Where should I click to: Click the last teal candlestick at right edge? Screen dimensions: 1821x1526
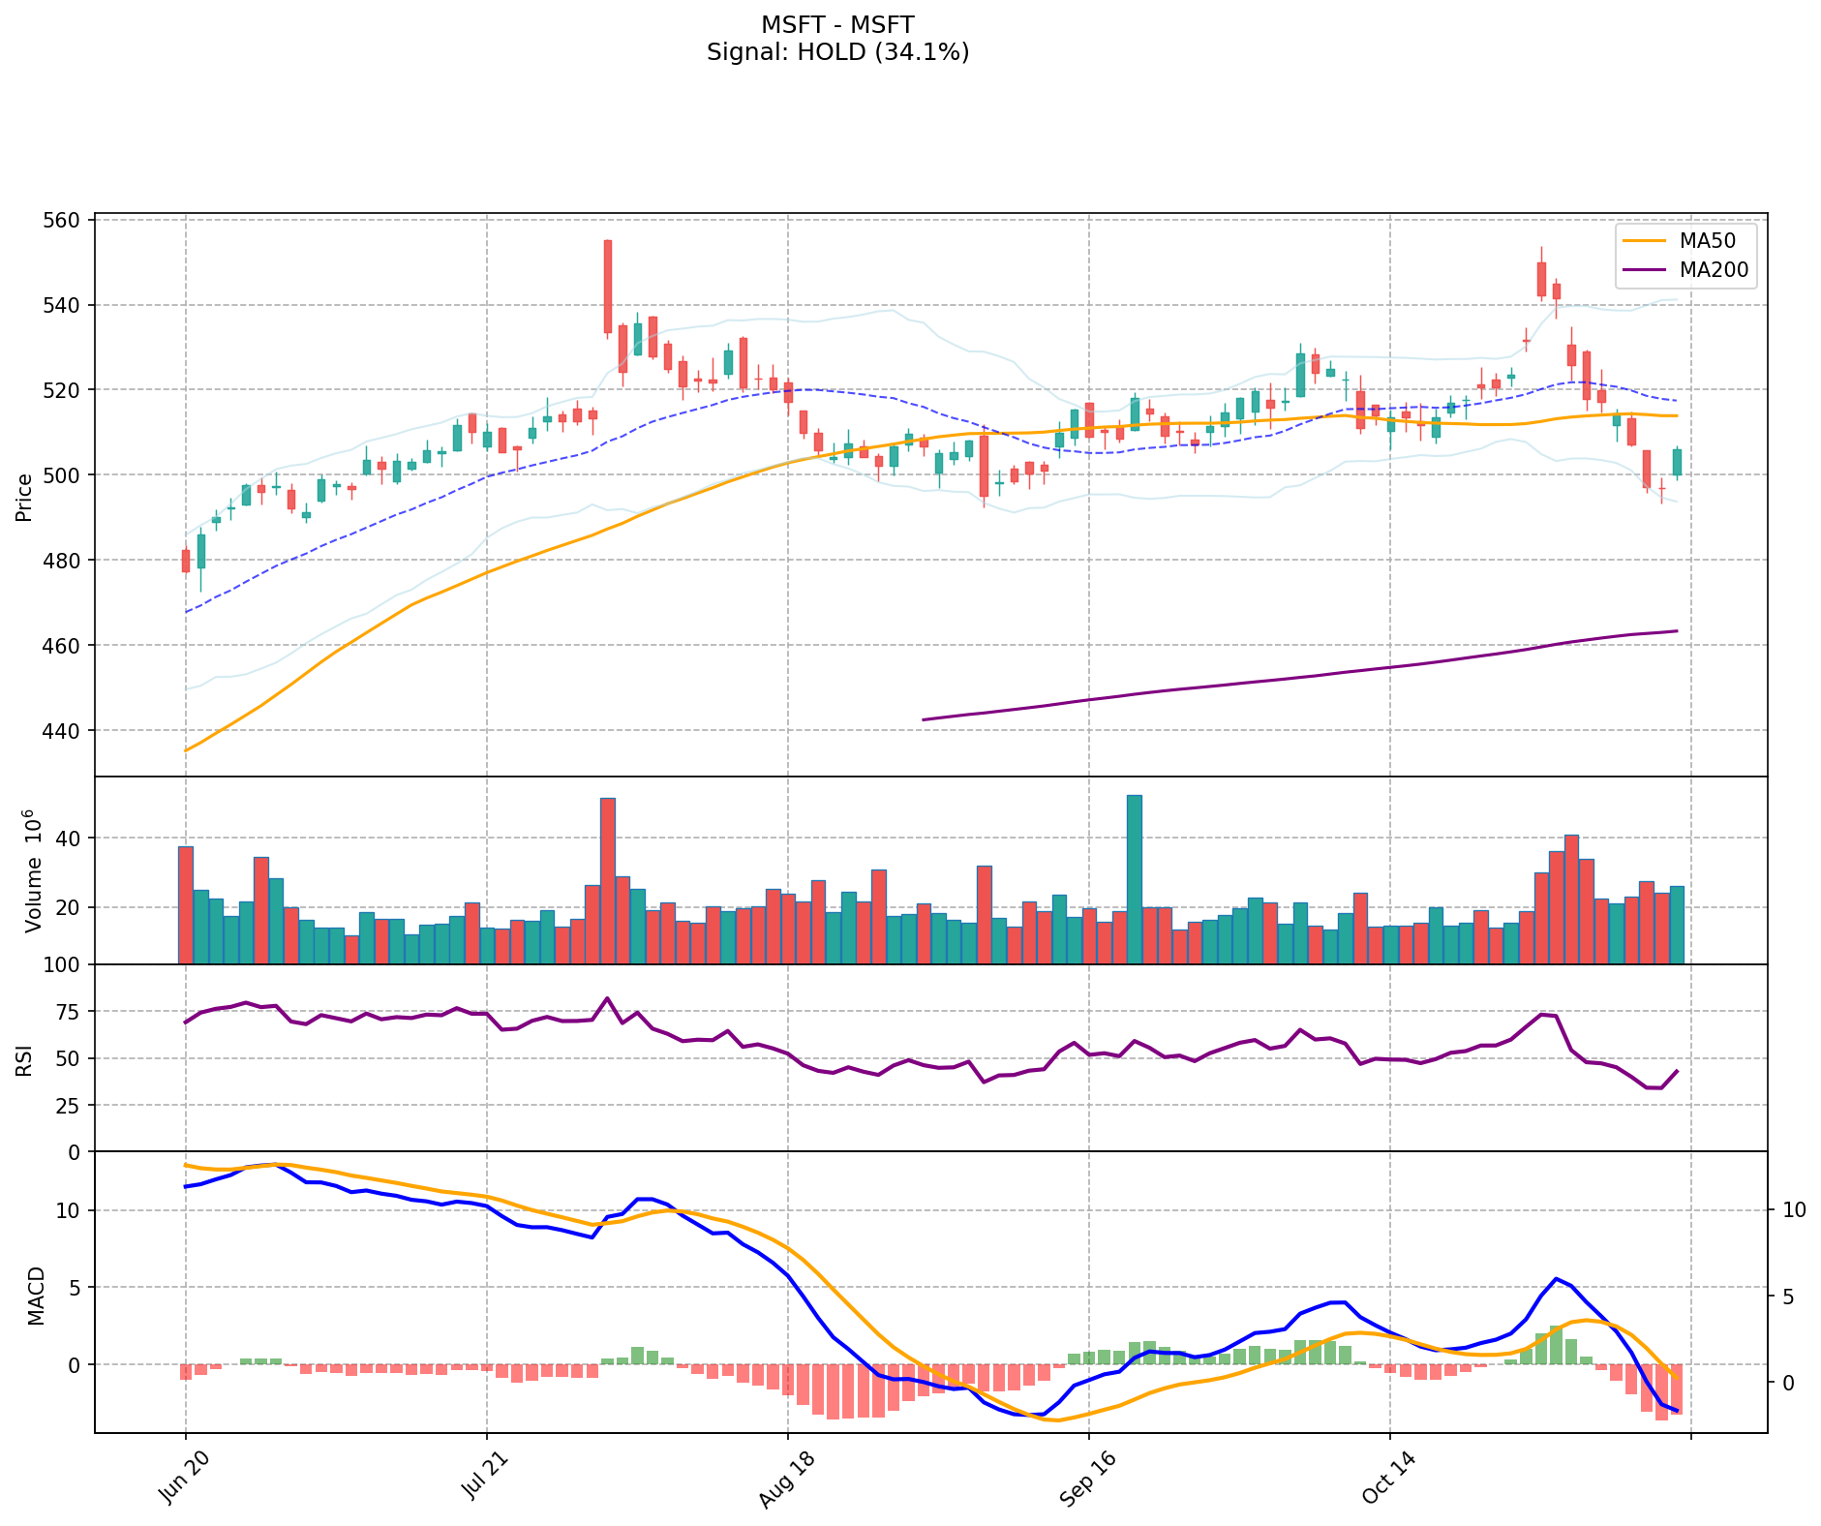point(1677,462)
